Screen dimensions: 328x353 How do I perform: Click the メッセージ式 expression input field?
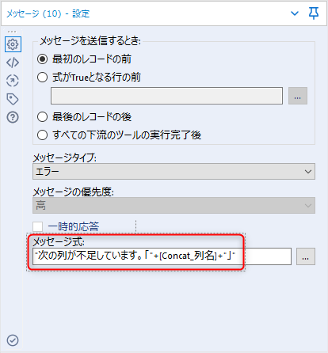162,256
